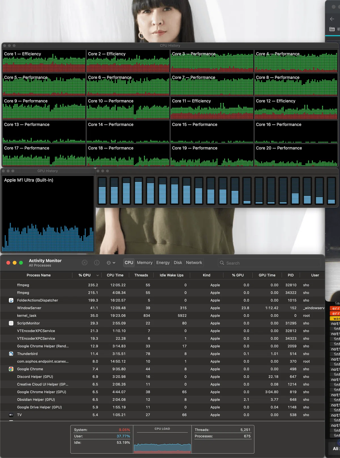Sort by the Process Name column header
This screenshot has width=340, height=458.
[x=39, y=275]
